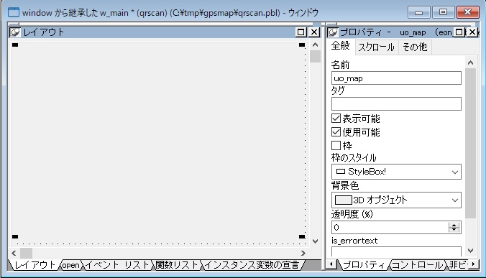Click the layout horizontal scroll-left arrow
Viewport: 486px width, 278px height.
point(14,254)
